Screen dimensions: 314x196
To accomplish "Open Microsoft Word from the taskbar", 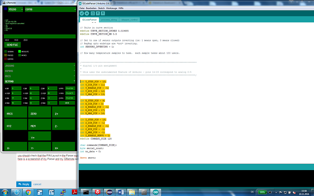I will click(121, 192).
